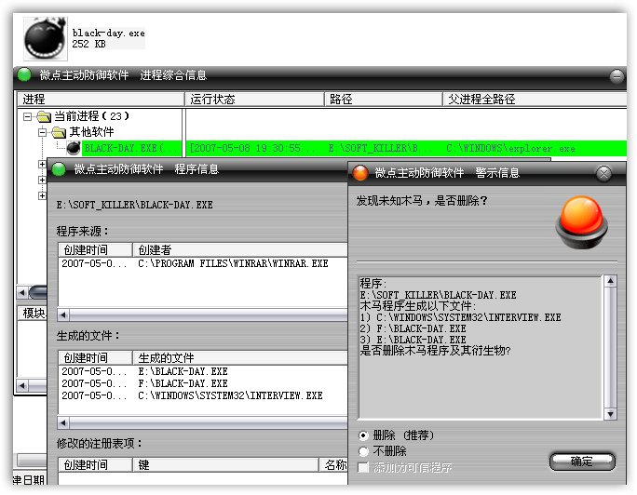The width and height of the screenshot is (637, 495).
Task: Sort by the 运行状态 column header
Action: pyautogui.click(x=254, y=99)
